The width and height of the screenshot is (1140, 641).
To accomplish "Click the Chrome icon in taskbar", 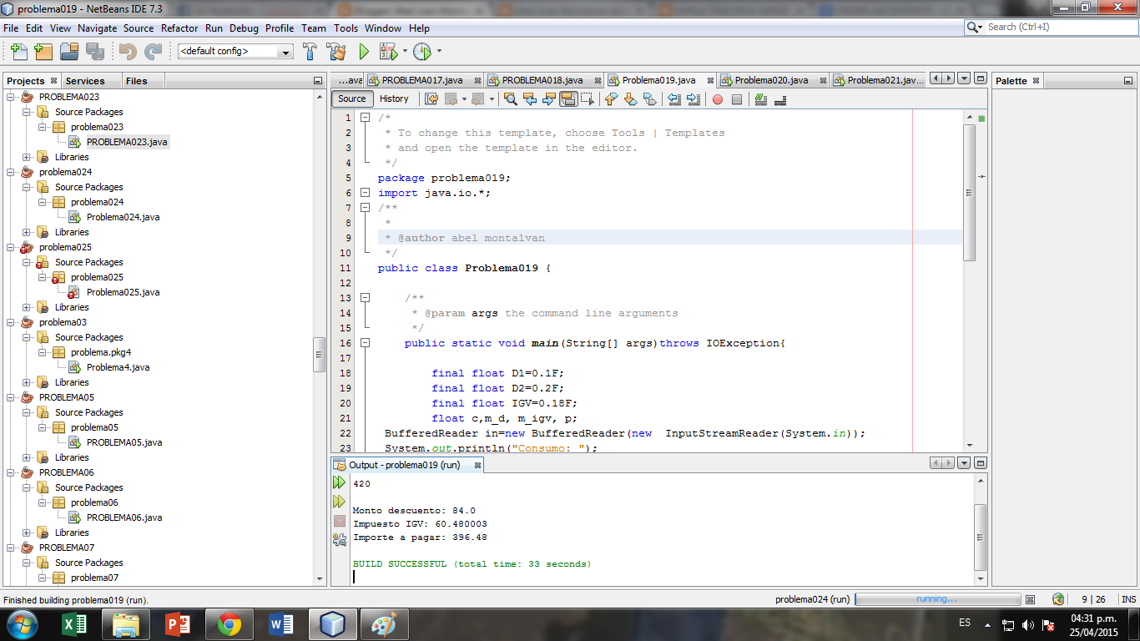I will (x=230, y=624).
